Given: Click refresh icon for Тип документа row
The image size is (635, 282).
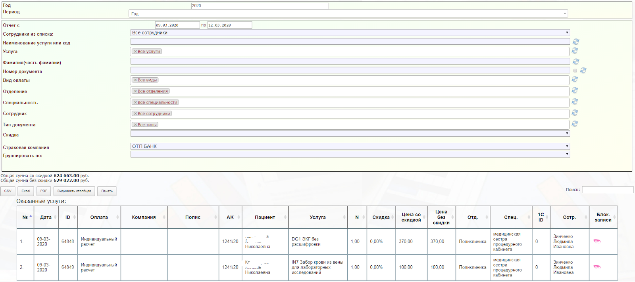Looking at the screenshot, I should click(575, 124).
